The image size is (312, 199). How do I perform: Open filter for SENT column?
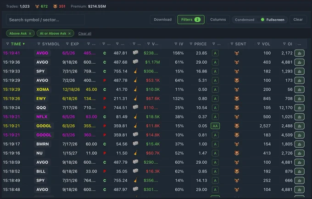click(232, 44)
